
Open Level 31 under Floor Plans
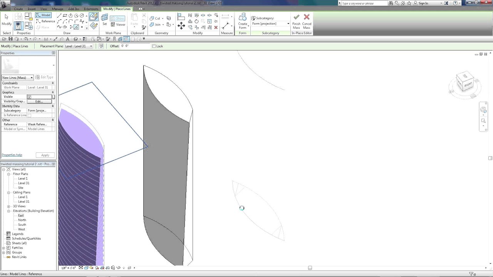24,183
